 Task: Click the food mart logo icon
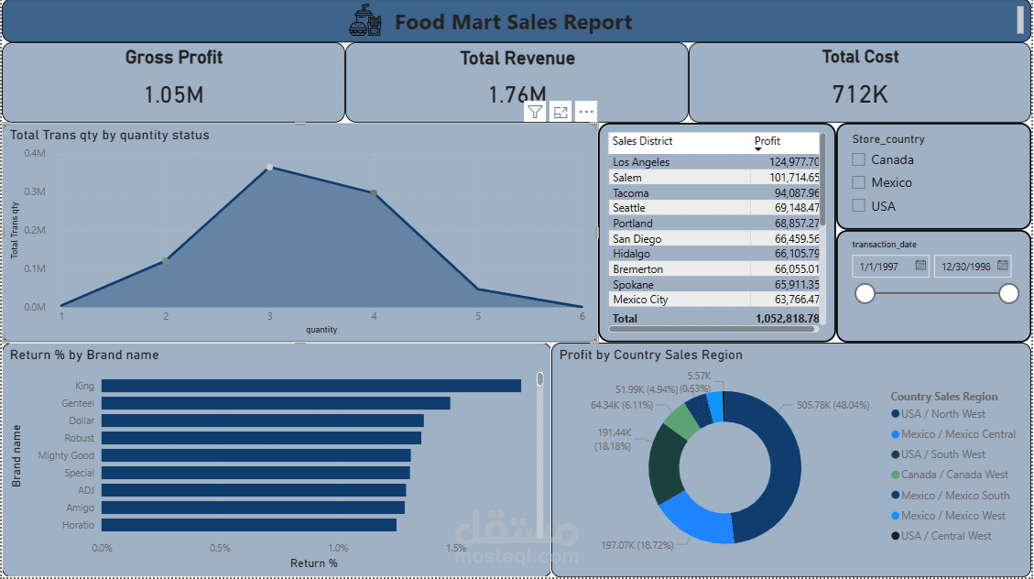pyautogui.click(x=365, y=21)
